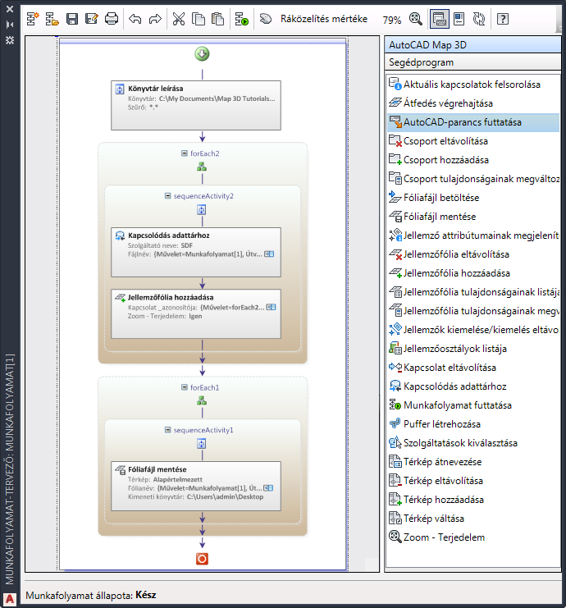Select Kapcsolódás adattárhoz in activity list
Image resolution: width=566 pixels, height=608 pixels.
pyautogui.click(x=473, y=386)
